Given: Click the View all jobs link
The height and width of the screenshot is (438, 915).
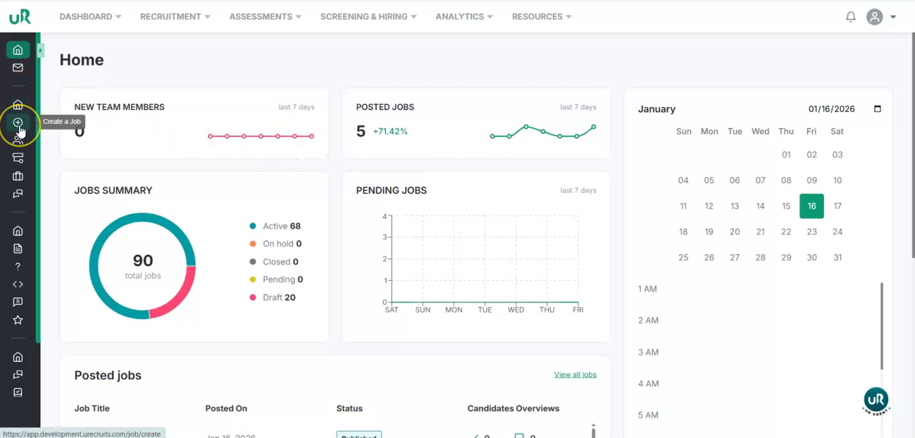Looking at the screenshot, I should click(575, 375).
